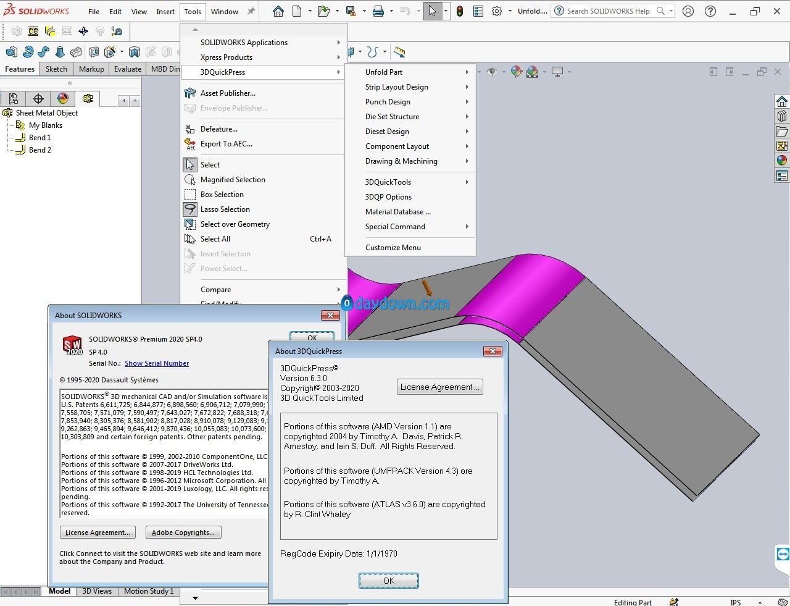Select the Extruded Boss/Base feature icon
Screen dimensions: 790x606
pyautogui.click(x=12, y=52)
